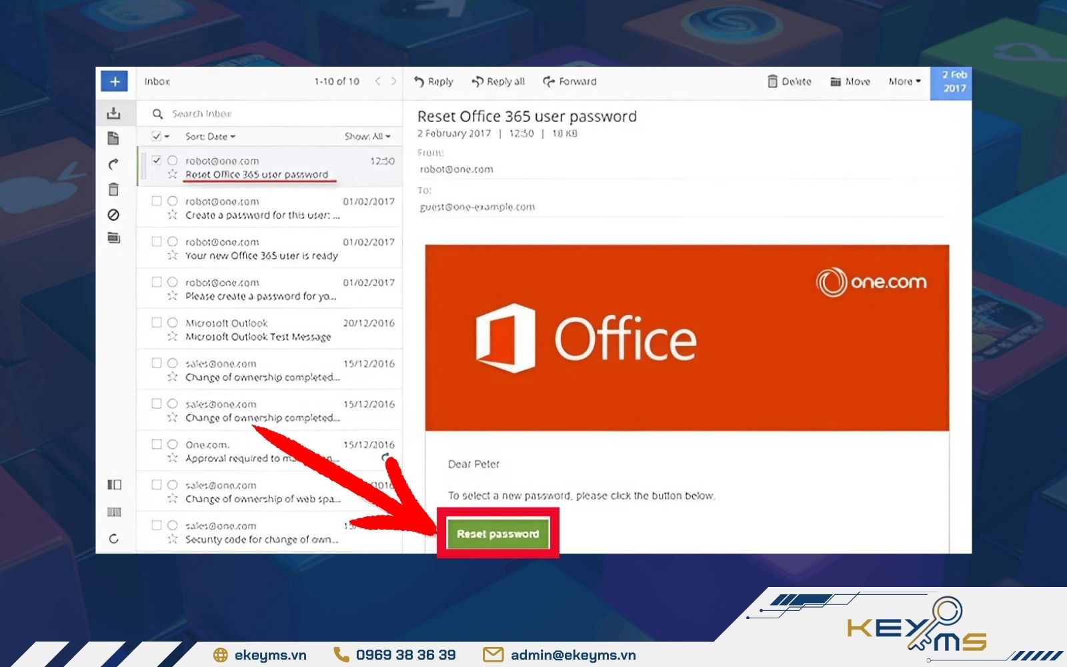Image resolution: width=1067 pixels, height=667 pixels.
Task: Reply to the open message
Action: [433, 81]
